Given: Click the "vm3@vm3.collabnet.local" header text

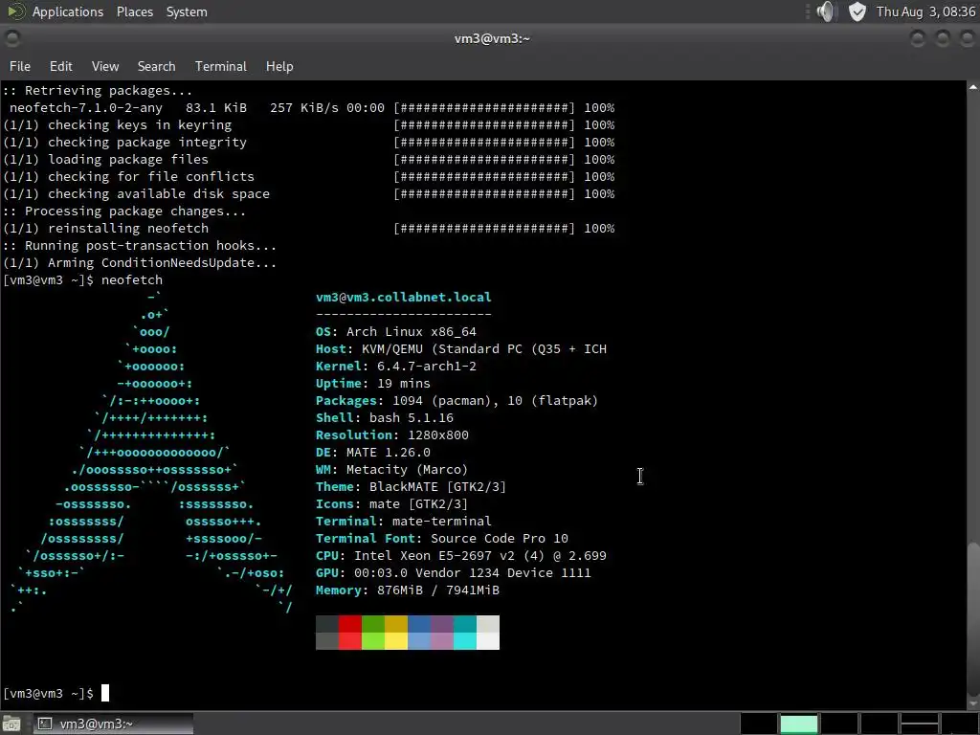Looking at the screenshot, I should coord(403,297).
